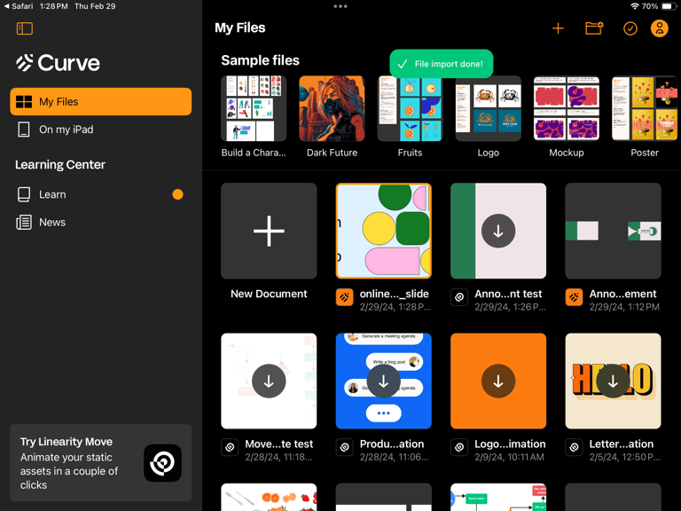Open the user account profile icon
This screenshot has height=511, width=681.
point(659,28)
